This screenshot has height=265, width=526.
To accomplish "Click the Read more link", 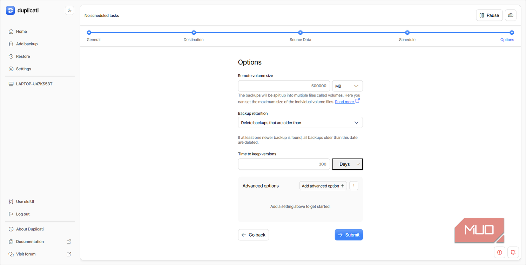I will (344, 102).
